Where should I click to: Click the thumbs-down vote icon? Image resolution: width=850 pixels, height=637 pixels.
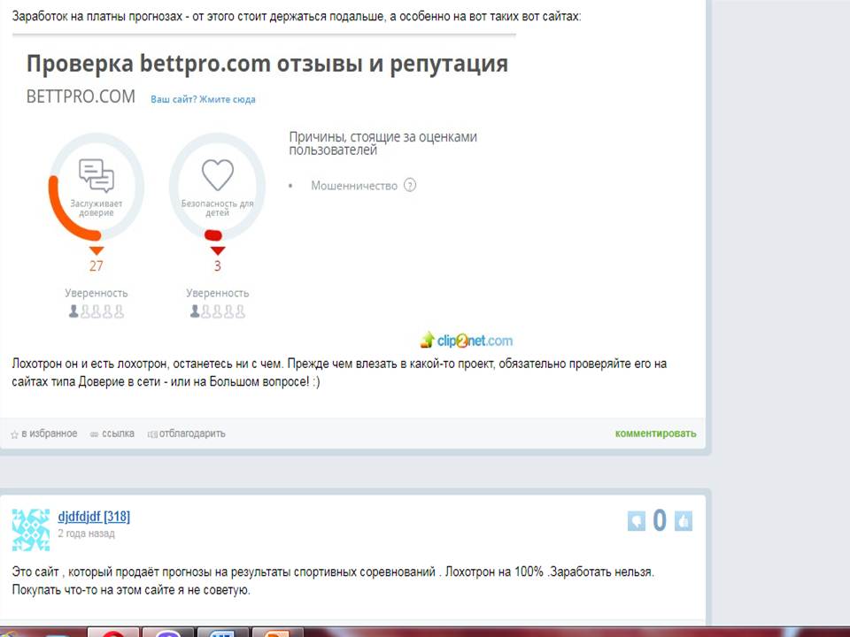(x=636, y=521)
